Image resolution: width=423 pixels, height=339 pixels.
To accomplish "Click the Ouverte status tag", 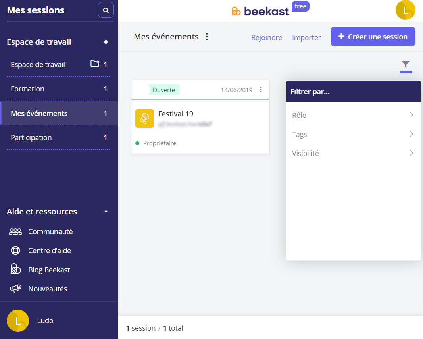I will [x=164, y=90].
